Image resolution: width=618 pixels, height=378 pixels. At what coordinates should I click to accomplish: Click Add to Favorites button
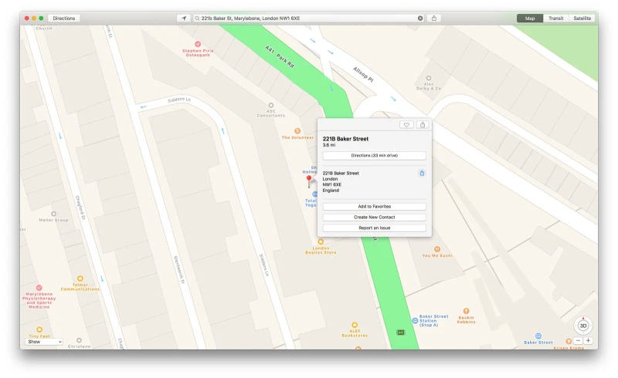[x=375, y=206]
